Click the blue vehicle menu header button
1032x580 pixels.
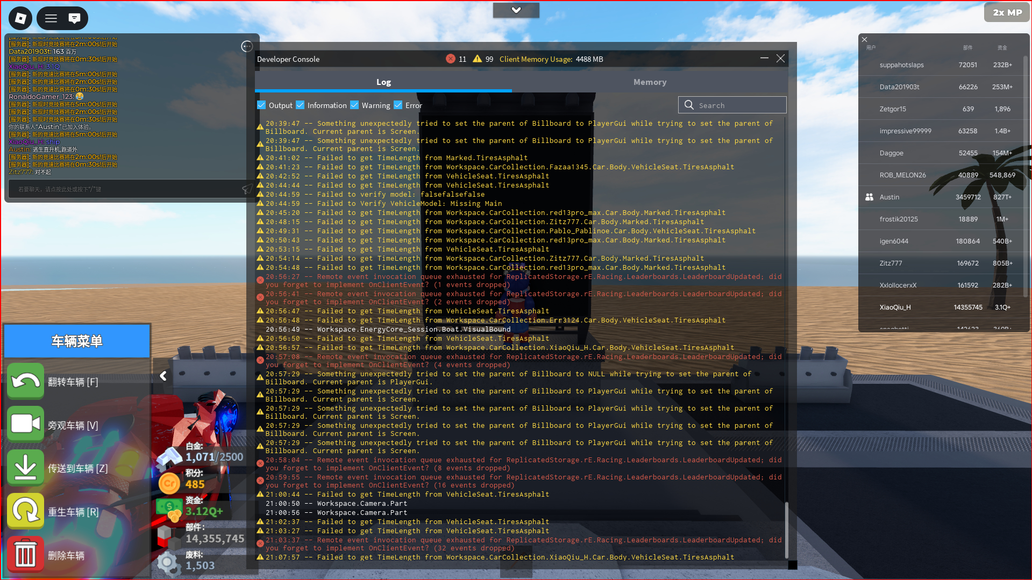click(77, 341)
